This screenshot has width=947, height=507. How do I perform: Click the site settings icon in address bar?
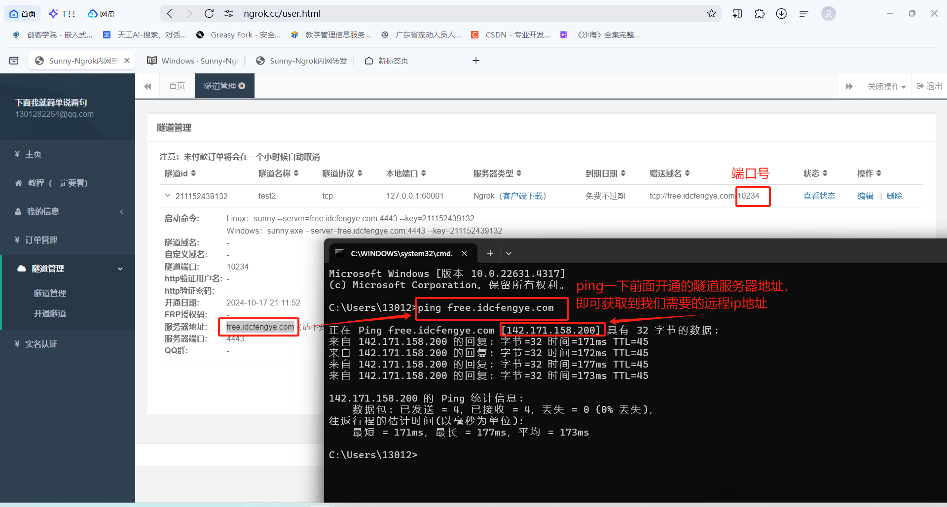[x=229, y=14]
